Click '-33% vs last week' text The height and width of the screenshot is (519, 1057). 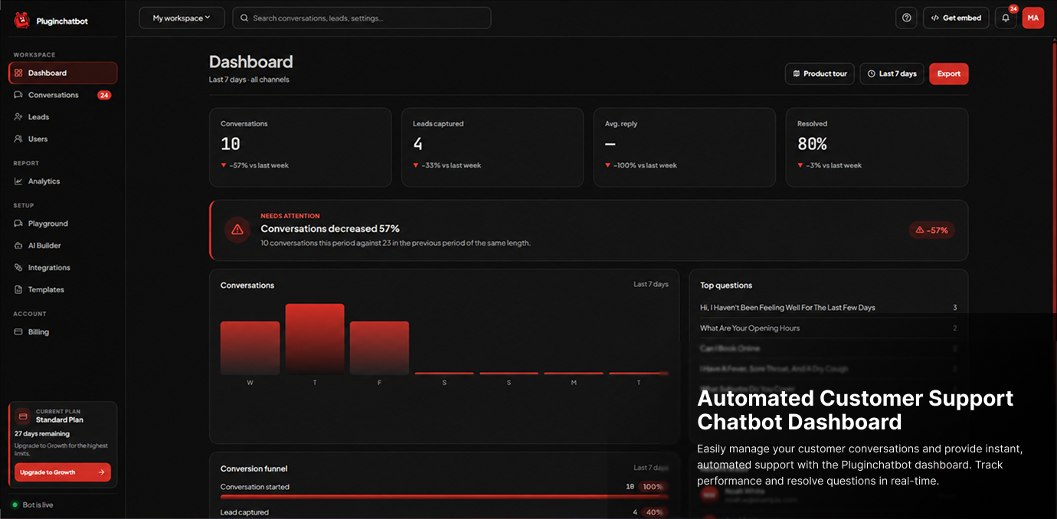pos(451,165)
